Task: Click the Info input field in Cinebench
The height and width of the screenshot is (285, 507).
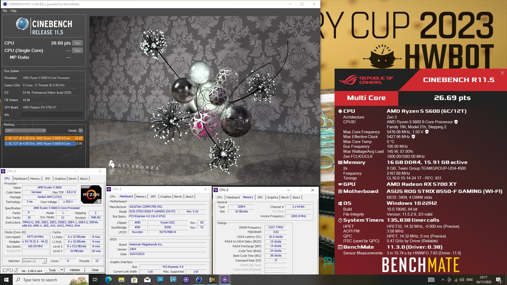Action: [52, 115]
